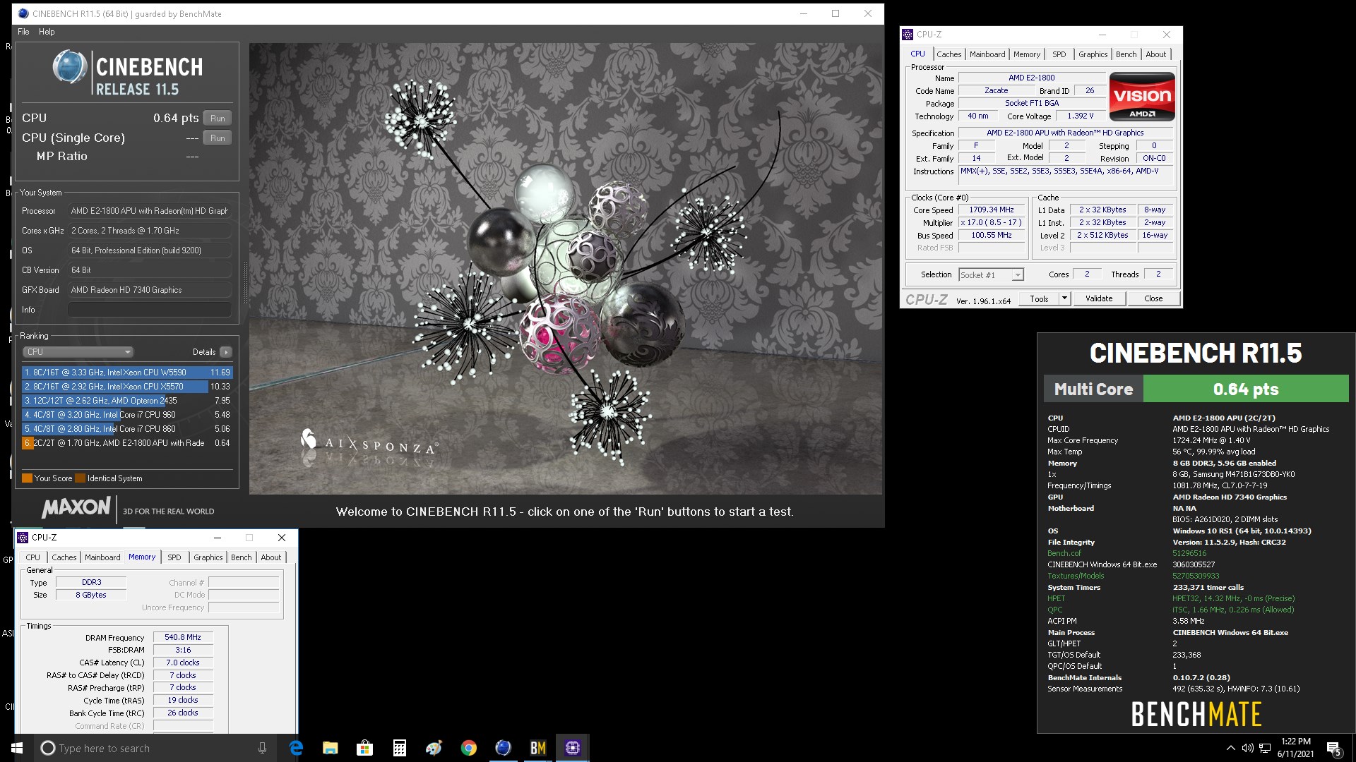Image resolution: width=1356 pixels, height=762 pixels.
Task: Click the 0.64 pts Multi Core score in BenchMate
Action: coord(1246,389)
